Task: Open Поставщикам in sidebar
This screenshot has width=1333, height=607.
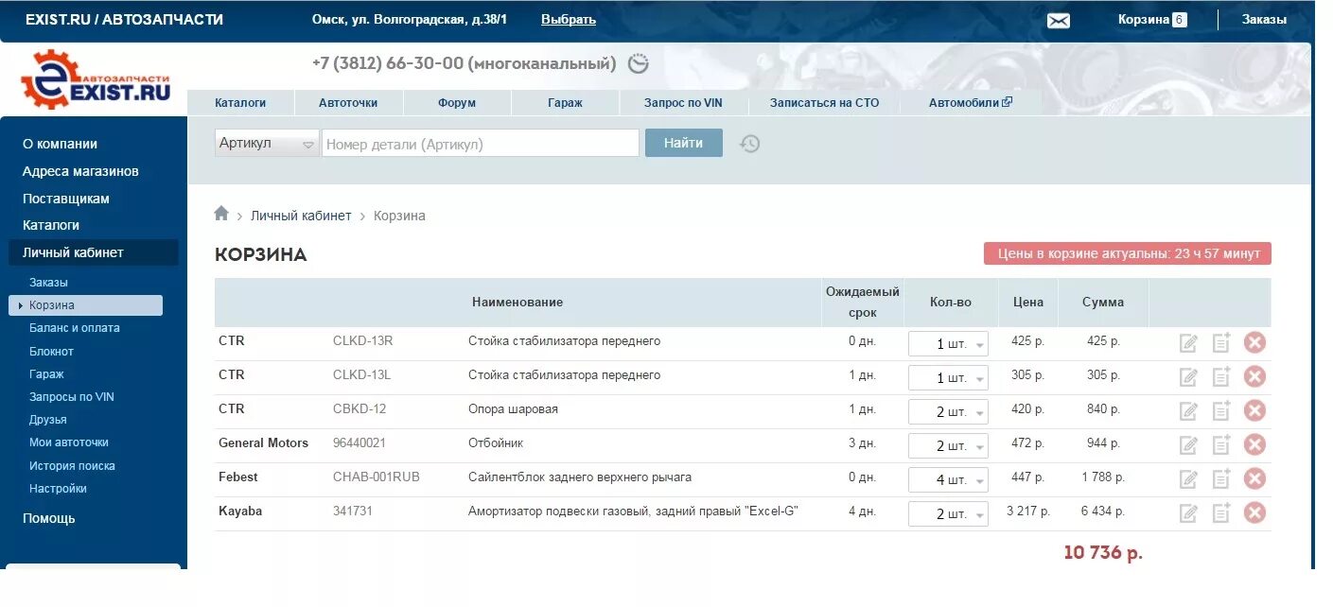Action: click(66, 199)
